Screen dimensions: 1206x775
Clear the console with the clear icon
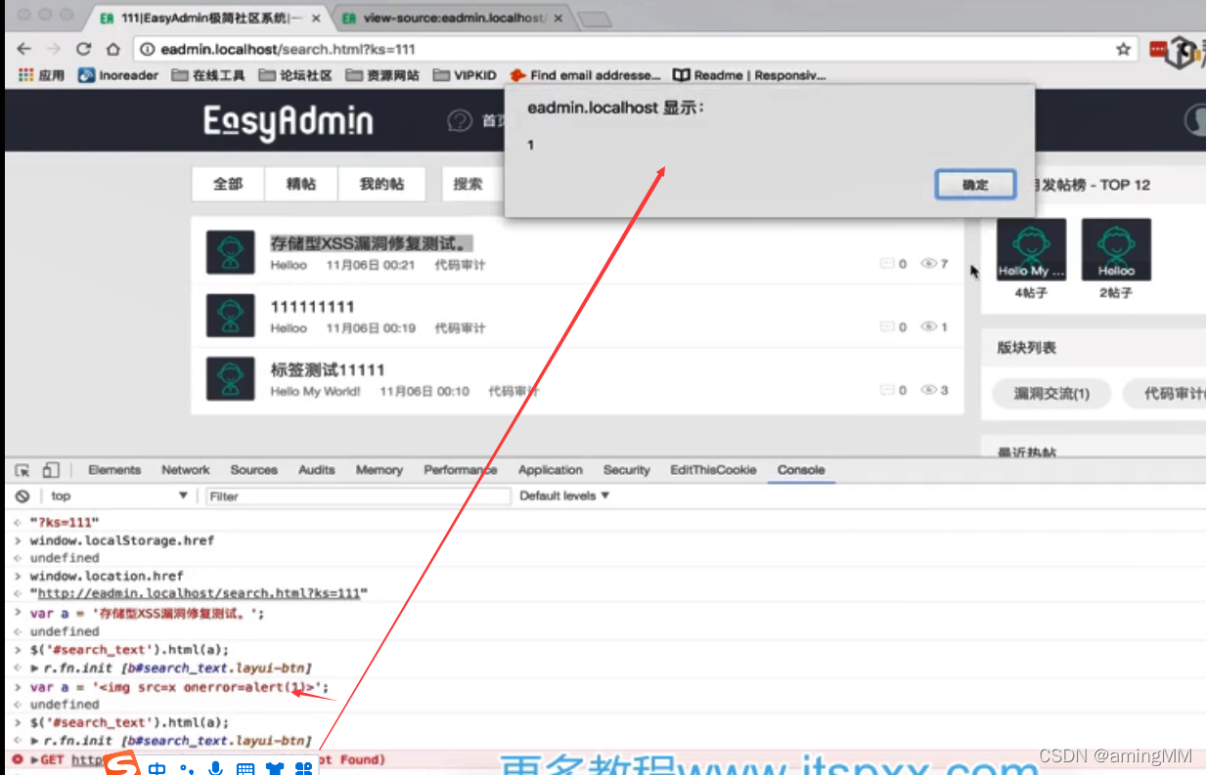(x=22, y=496)
